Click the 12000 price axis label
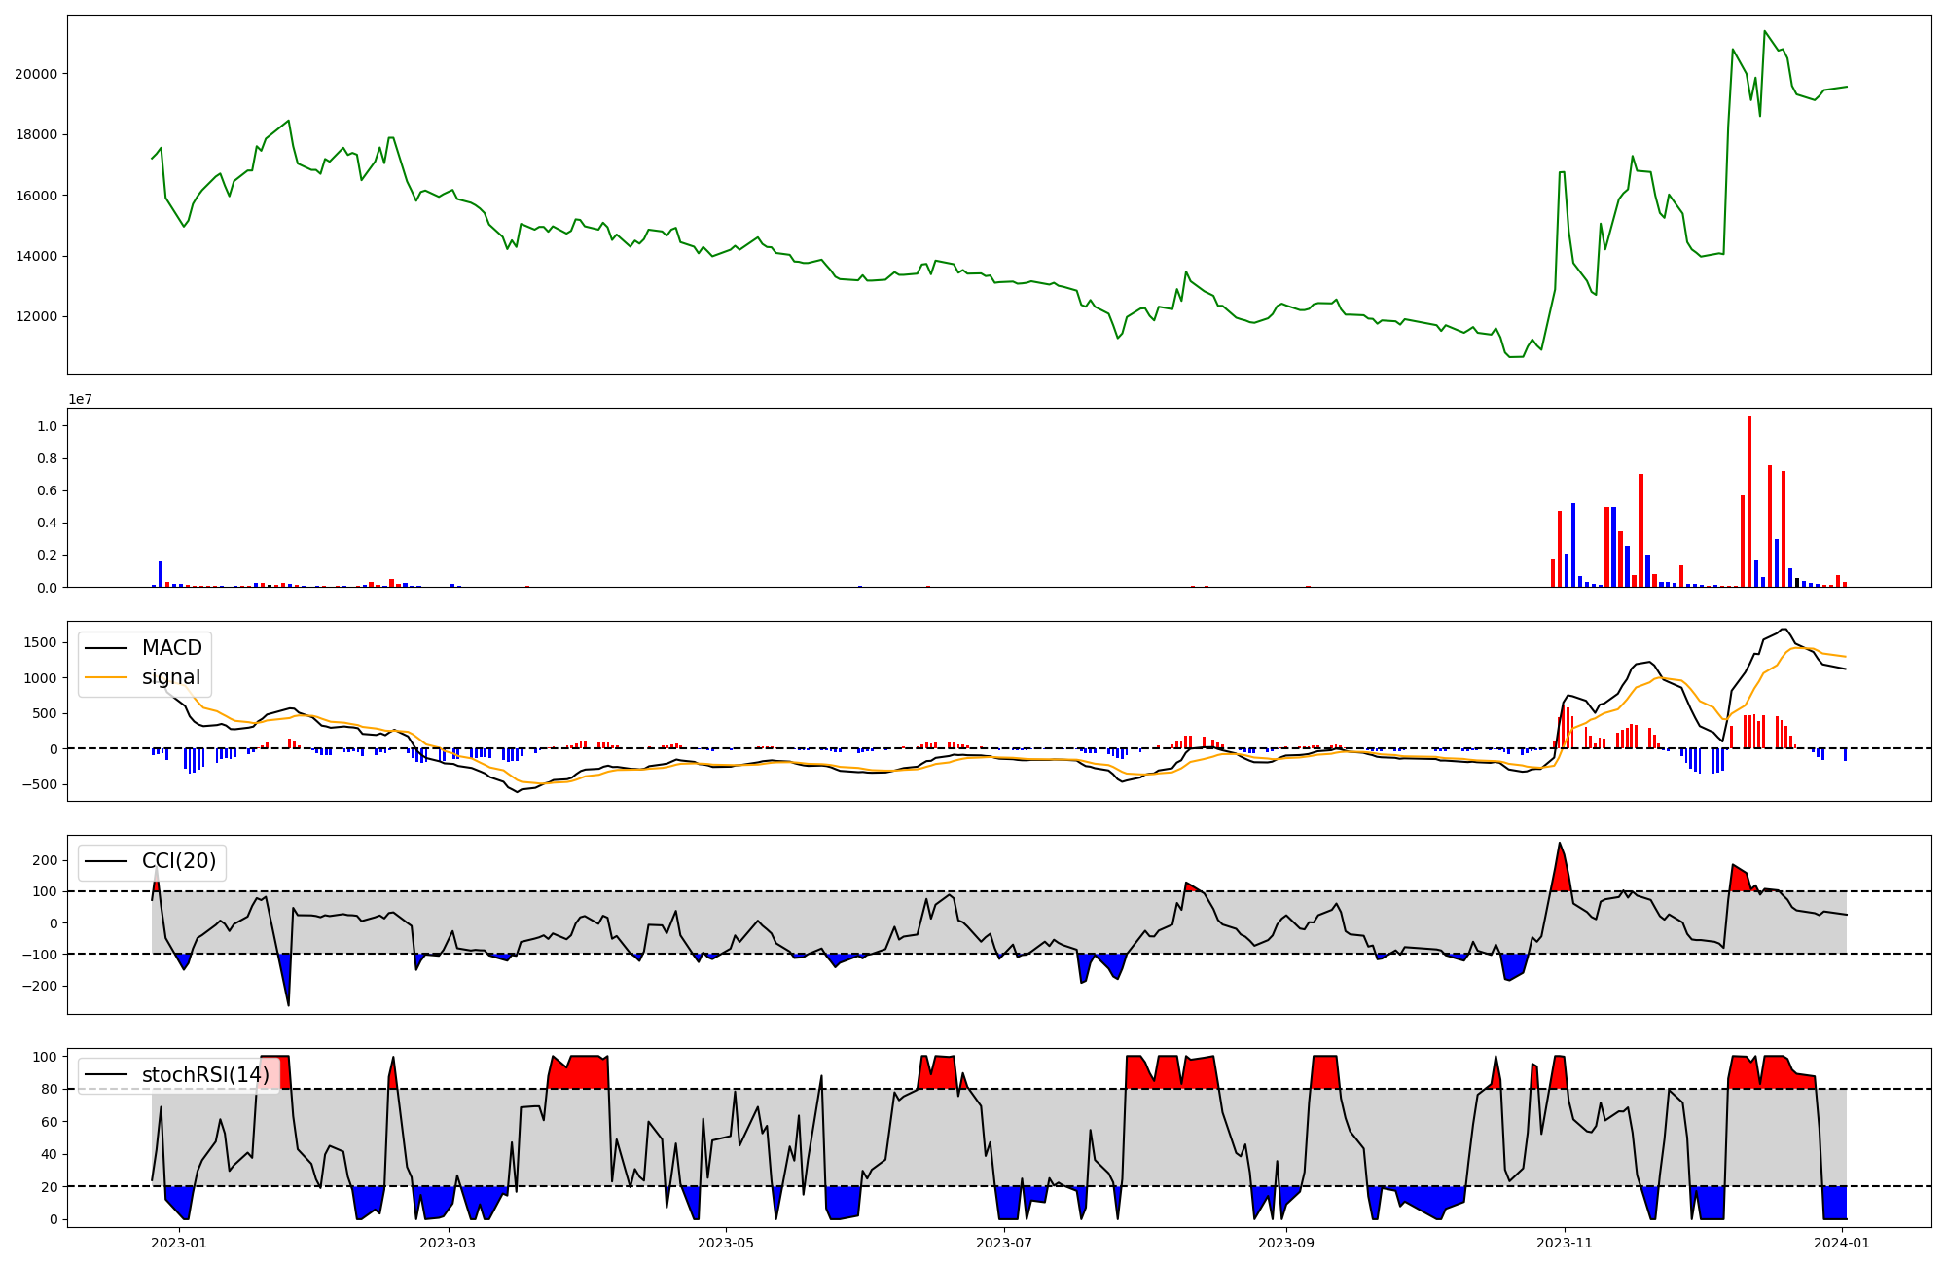The height and width of the screenshot is (1265, 1946). 35,317
